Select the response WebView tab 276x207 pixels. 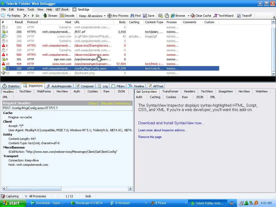pos(261,91)
